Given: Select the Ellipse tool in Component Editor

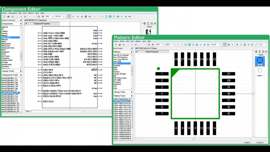Looking at the screenshot, I should tap(114, 16).
